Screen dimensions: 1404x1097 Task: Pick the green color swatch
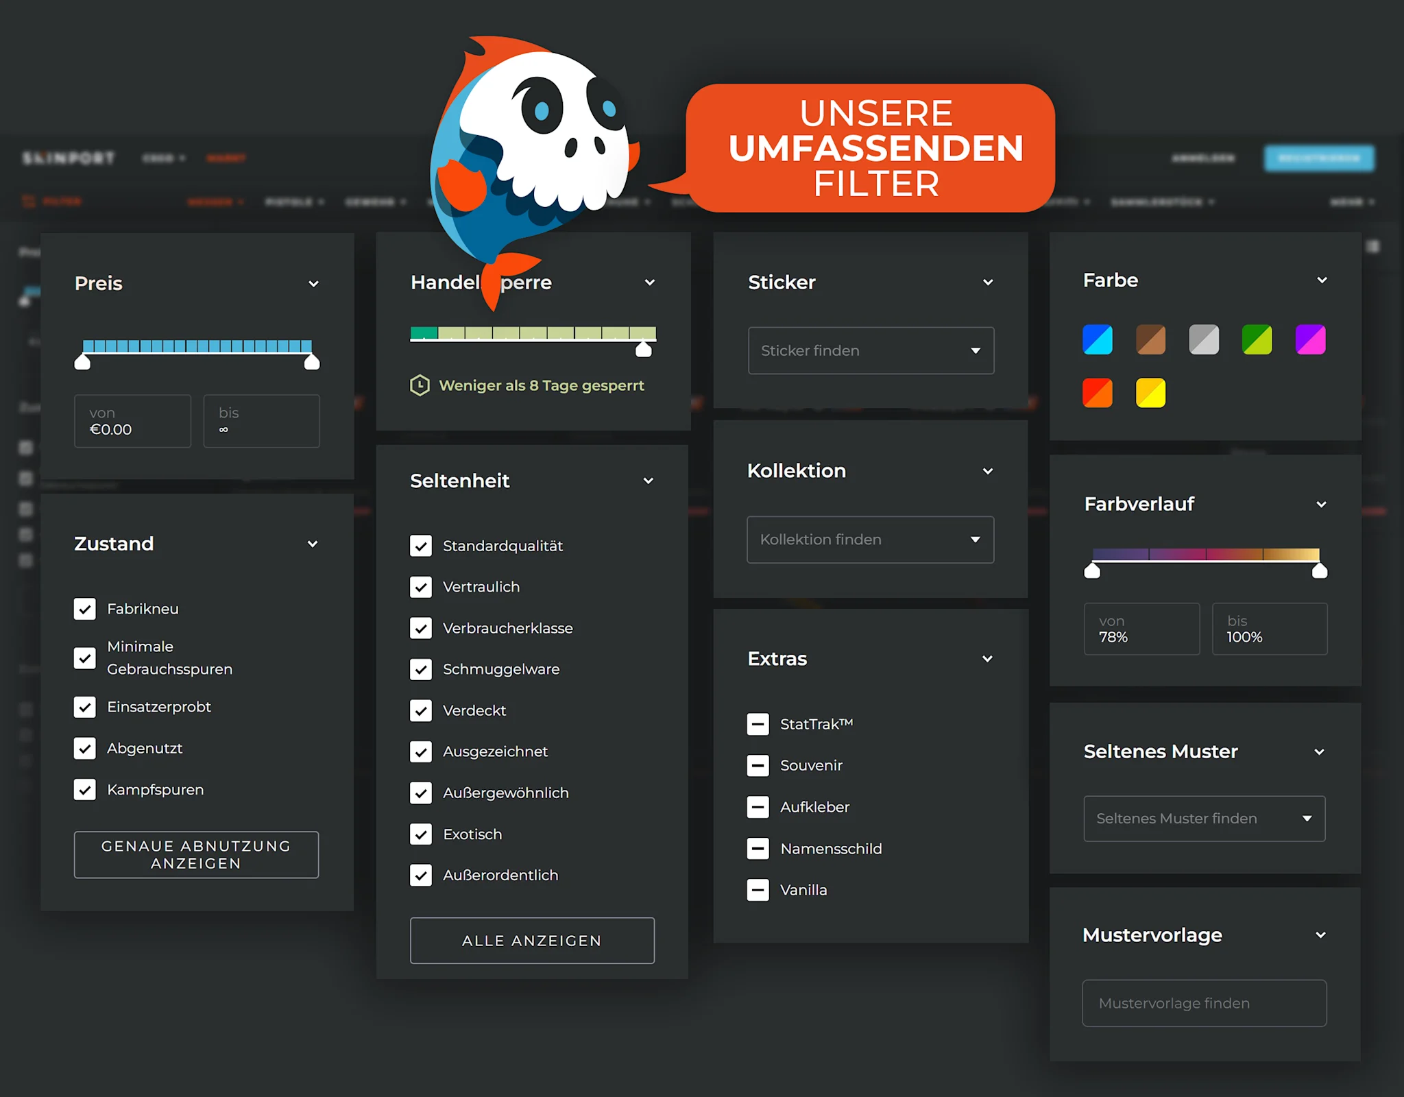(1257, 340)
